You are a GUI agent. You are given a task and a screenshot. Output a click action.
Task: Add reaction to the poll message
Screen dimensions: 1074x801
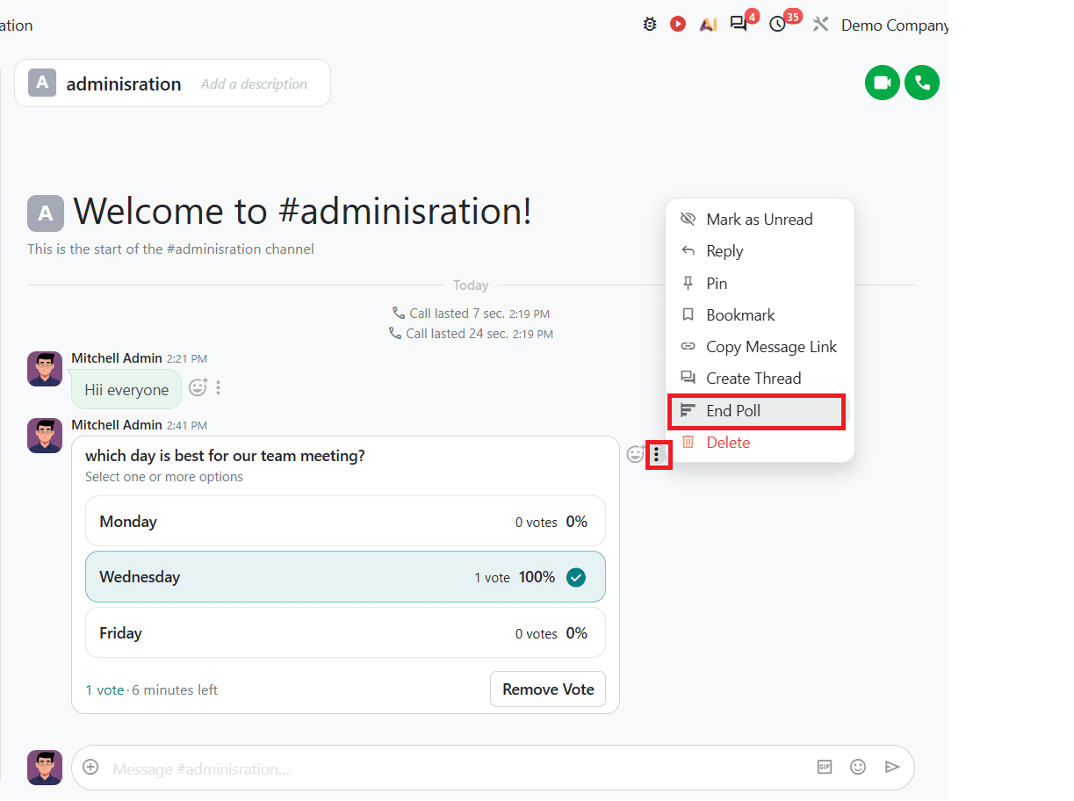pyautogui.click(x=635, y=455)
